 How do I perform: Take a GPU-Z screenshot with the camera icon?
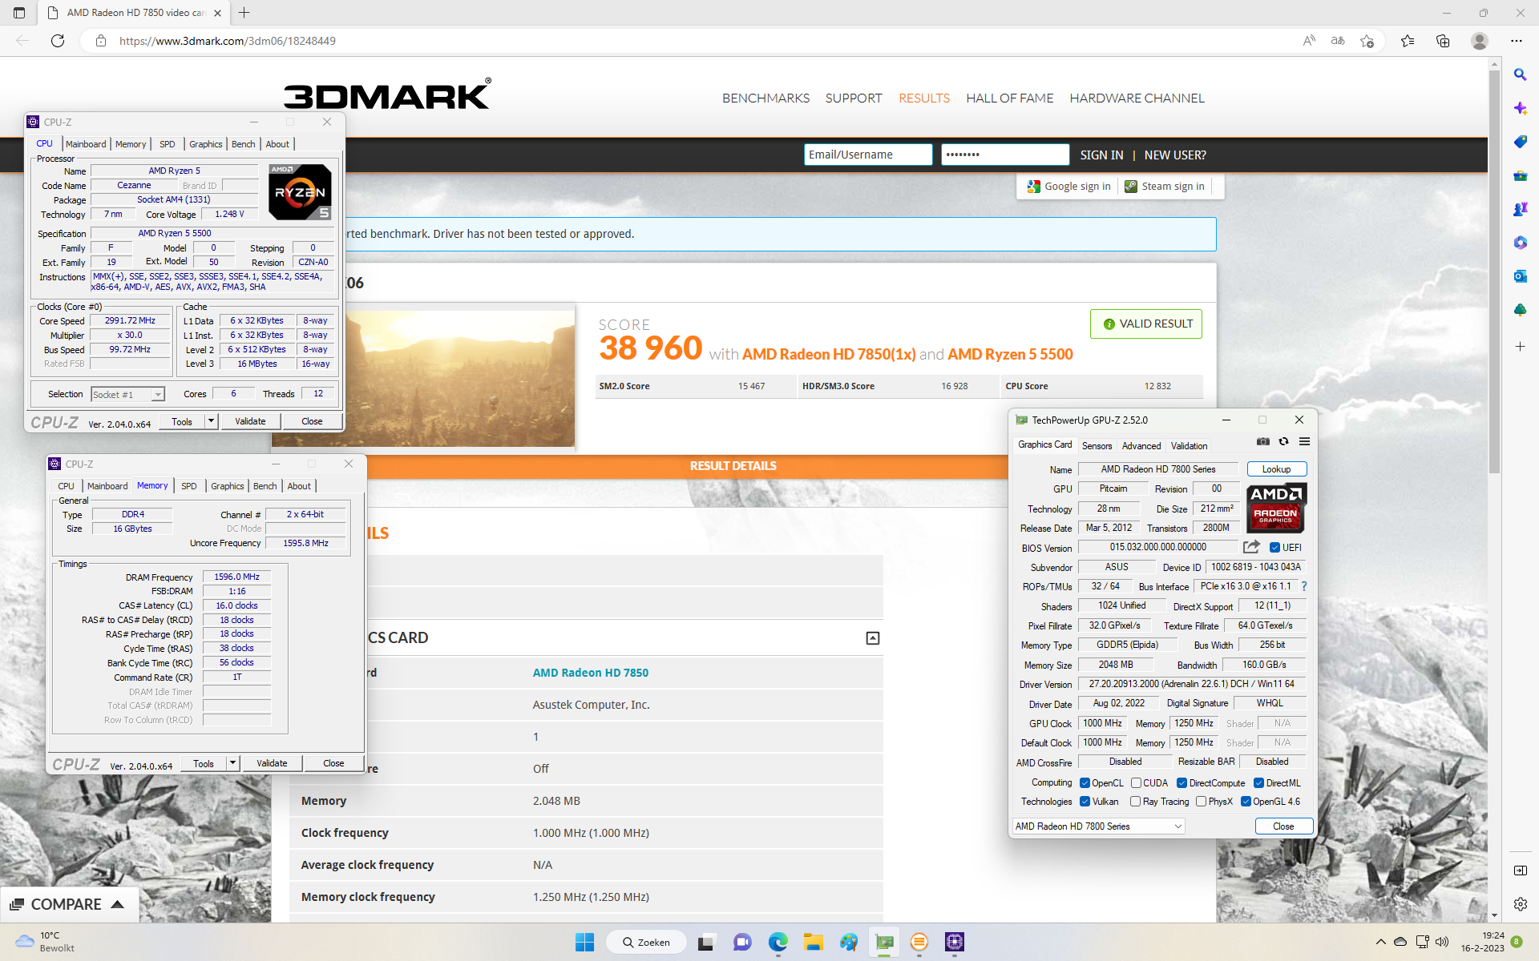point(1263,442)
